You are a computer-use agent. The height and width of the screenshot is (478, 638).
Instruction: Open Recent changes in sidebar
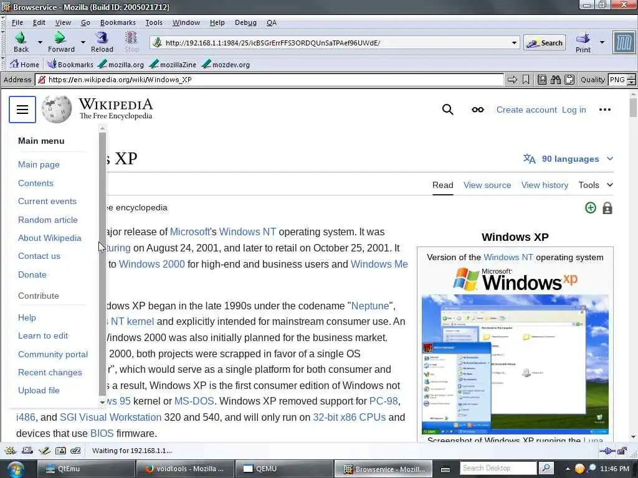tap(50, 372)
